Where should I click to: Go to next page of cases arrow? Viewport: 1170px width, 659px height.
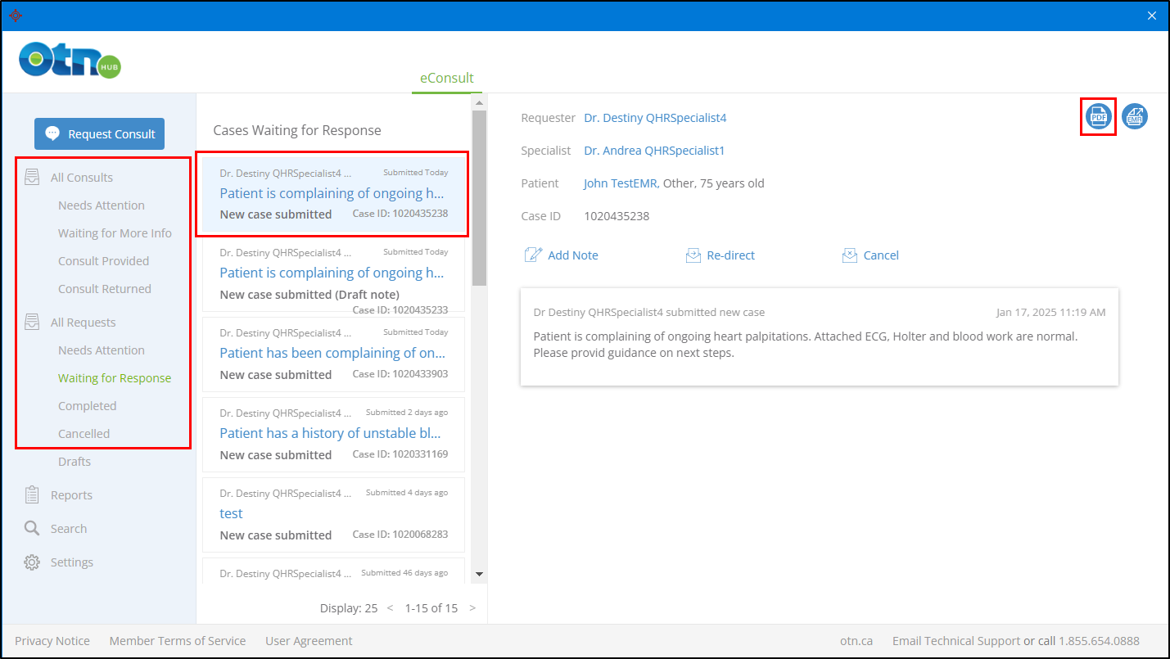[472, 608]
